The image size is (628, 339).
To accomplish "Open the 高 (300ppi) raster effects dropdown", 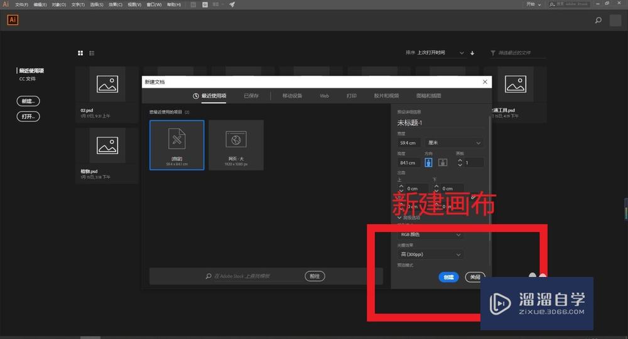I will point(431,254).
